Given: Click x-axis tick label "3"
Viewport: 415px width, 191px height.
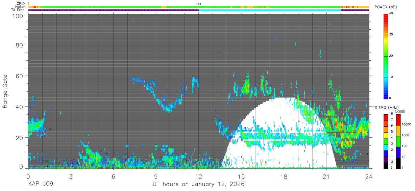Looking at the screenshot, I should (71, 177).
